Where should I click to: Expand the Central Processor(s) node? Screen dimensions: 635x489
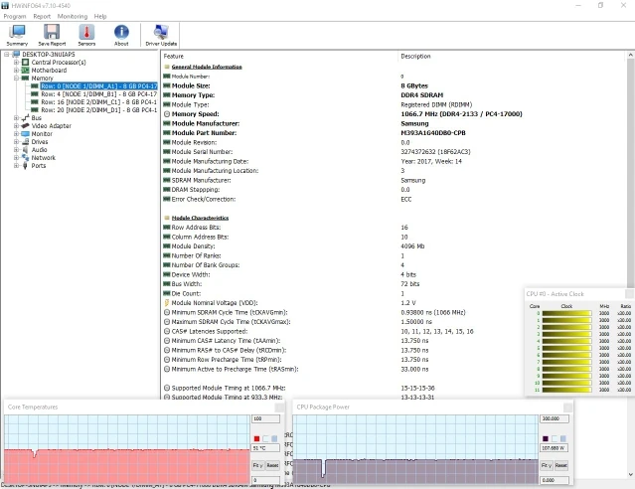[16, 63]
